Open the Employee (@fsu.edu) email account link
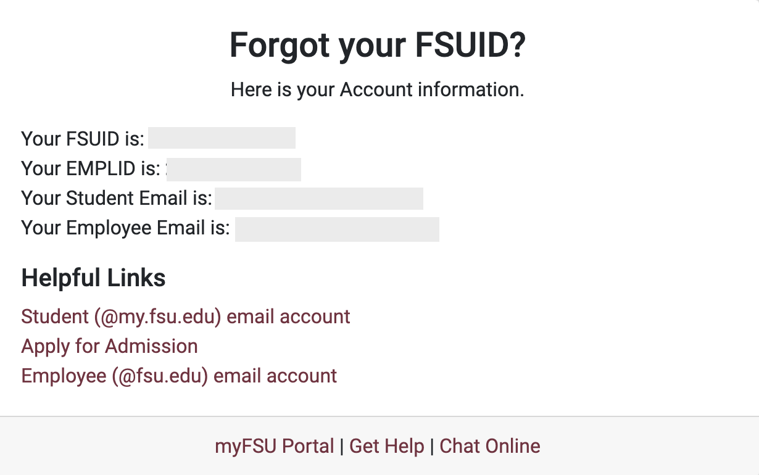This screenshot has width=759, height=475. [x=179, y=376]
